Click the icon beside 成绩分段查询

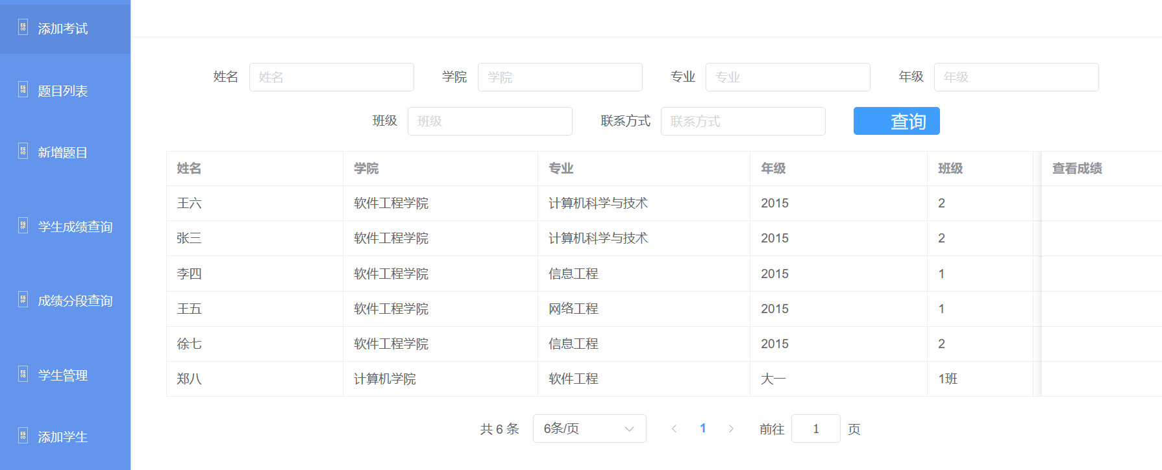click(23, 300)
